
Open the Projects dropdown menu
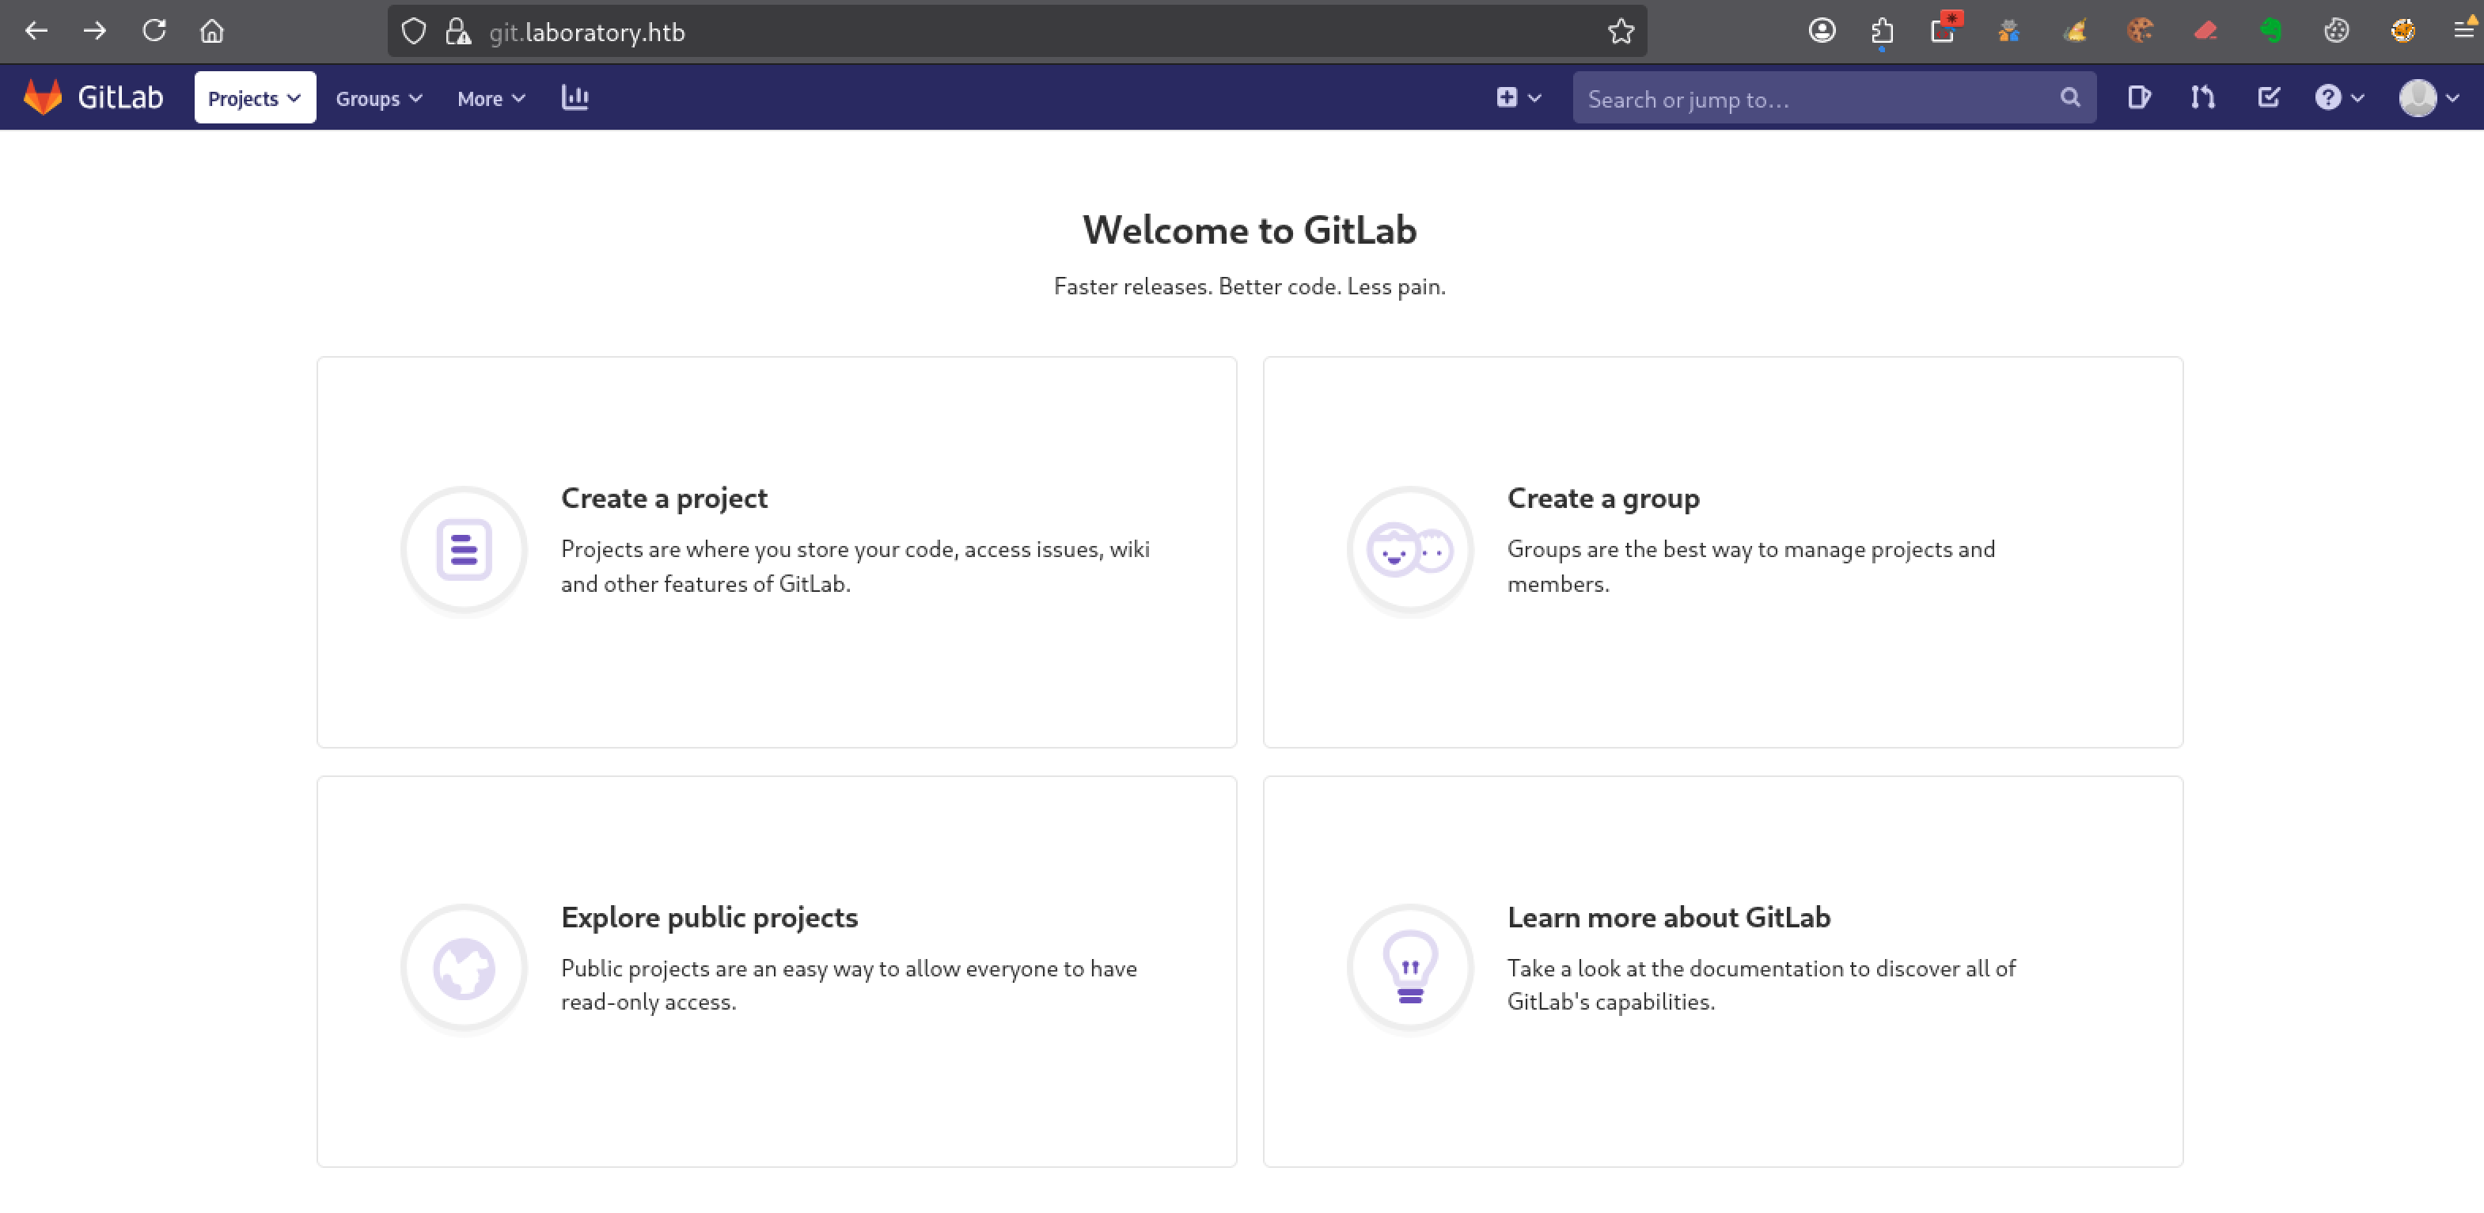point(255,97)
